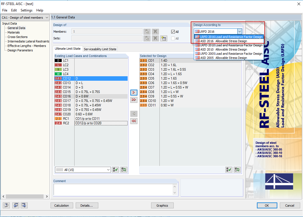The width and height of the screenshot is (303, 217).
Task: Open the Details... button
Action: pyautogui.click(x=87, y=205)
